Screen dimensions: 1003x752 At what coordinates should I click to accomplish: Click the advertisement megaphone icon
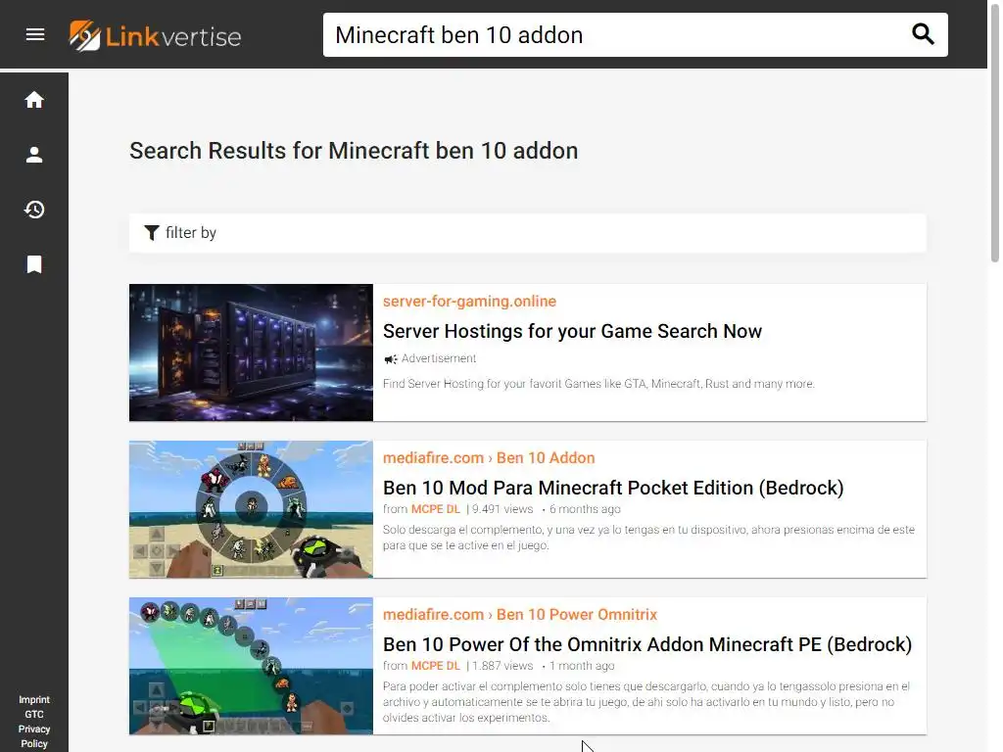click(390, 359)
